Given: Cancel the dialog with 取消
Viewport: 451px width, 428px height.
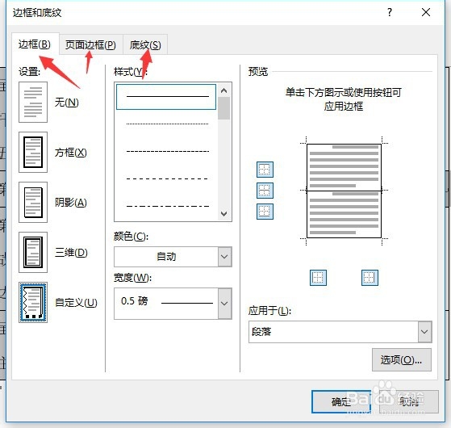Looking at the screenshot, I should (409, 402).
